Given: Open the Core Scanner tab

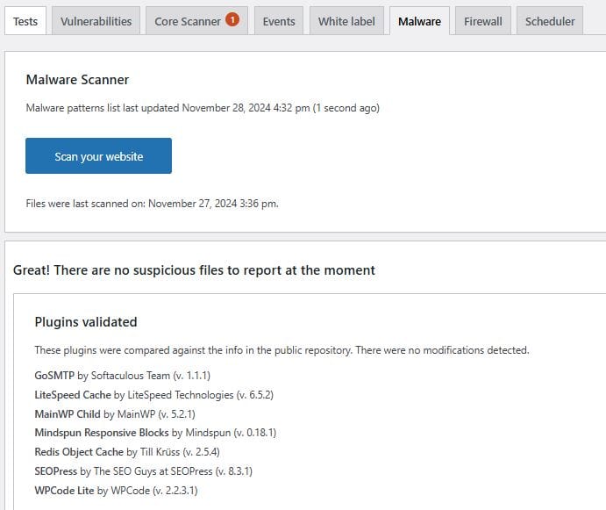Looking at the screenshot, I should pos(196,21).
